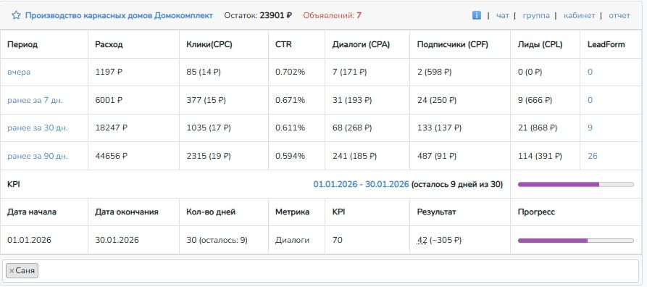Screen dimensions: 647x287
Task: Open the blue info icon
Action: pyautogui.click(x=477, y=15)
